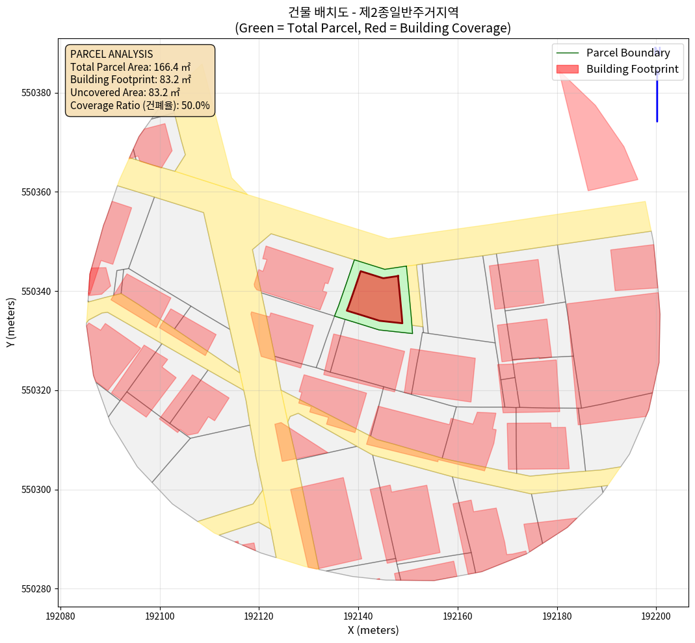Click the 192200 tick label on x-axis
695x643 pixels.
656,613
